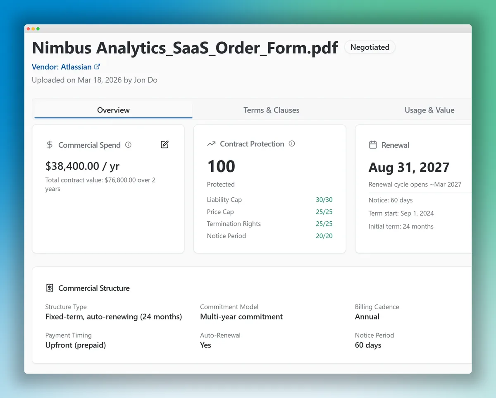Click the 100 protection score

coord(221,166)
